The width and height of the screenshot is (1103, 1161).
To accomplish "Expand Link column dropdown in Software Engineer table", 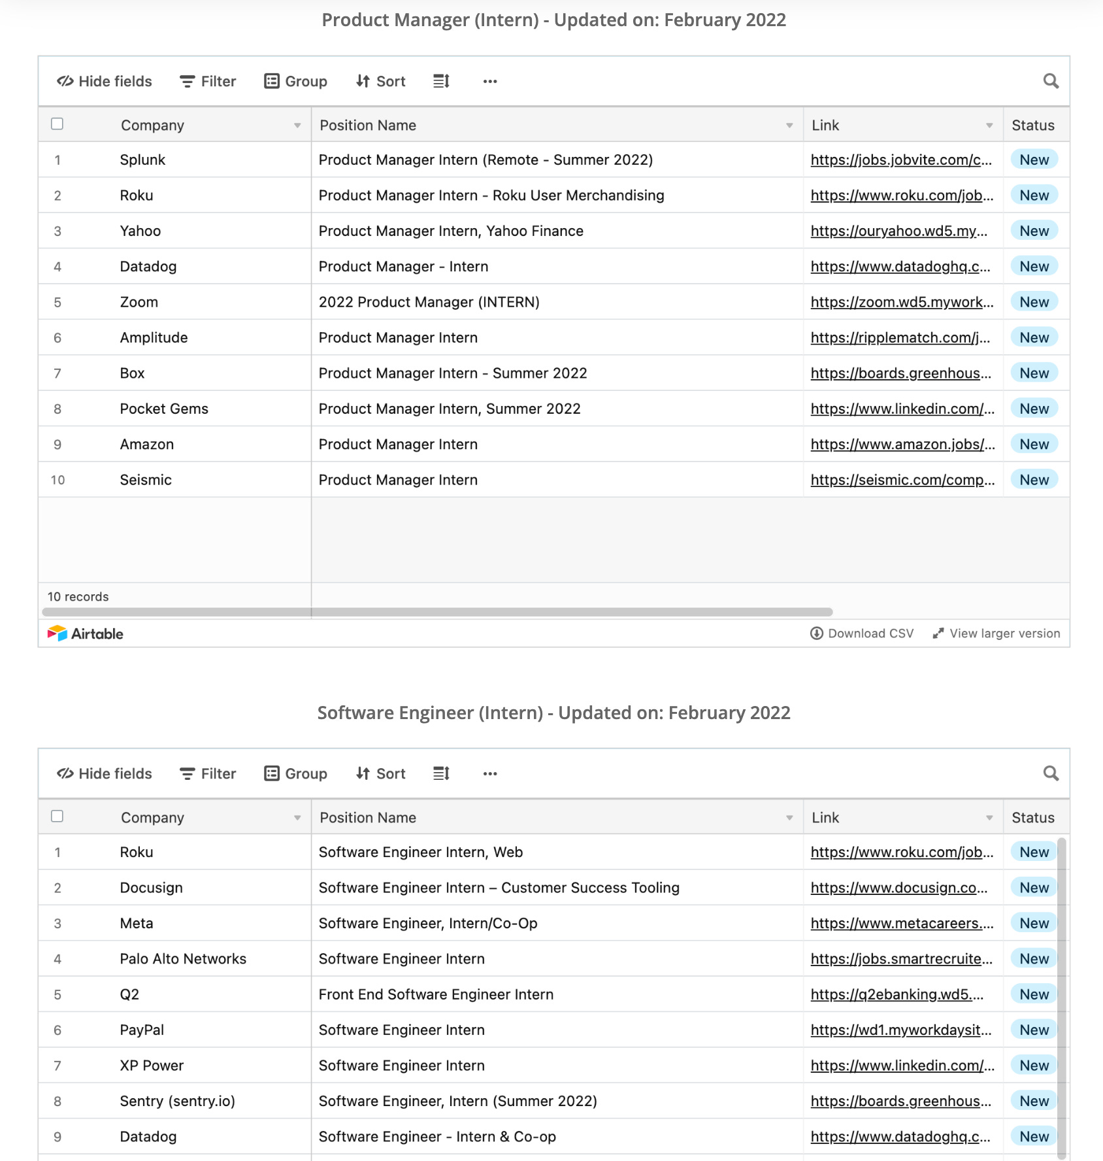I will [989, 818].
